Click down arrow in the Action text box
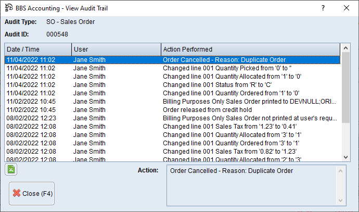Screen dimensions: 359x212 [341, 200]
